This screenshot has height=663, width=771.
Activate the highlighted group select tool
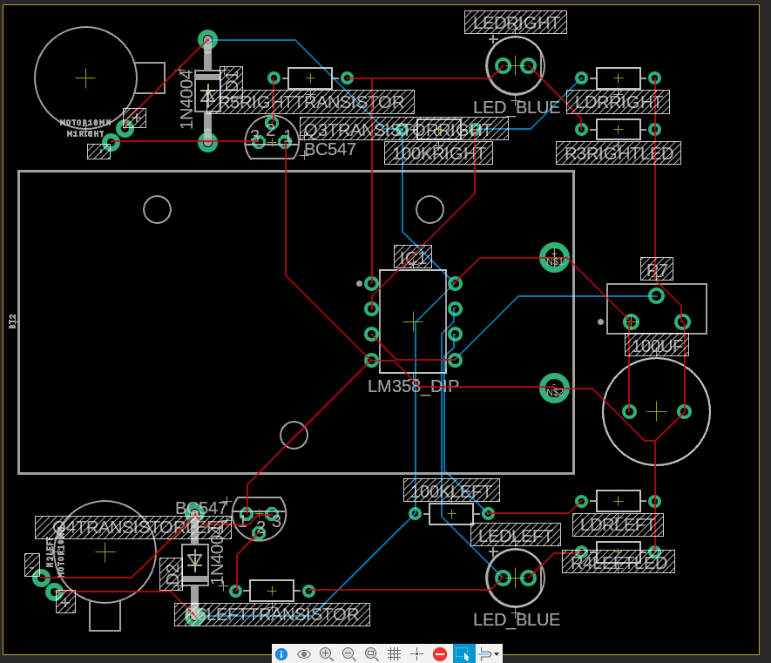click(x=463, y=653)
